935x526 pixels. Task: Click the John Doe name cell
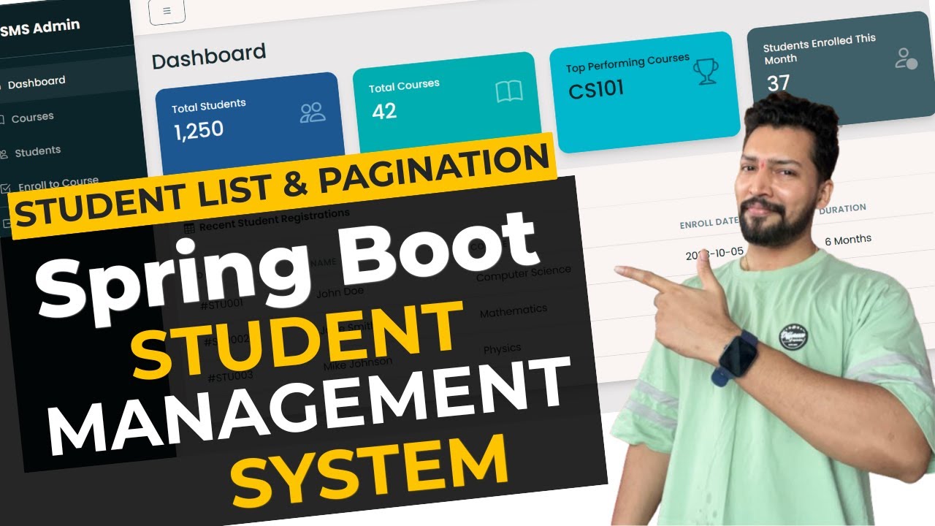340,293
